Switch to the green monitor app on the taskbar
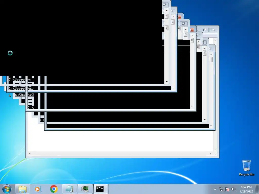 coord(85,189)
